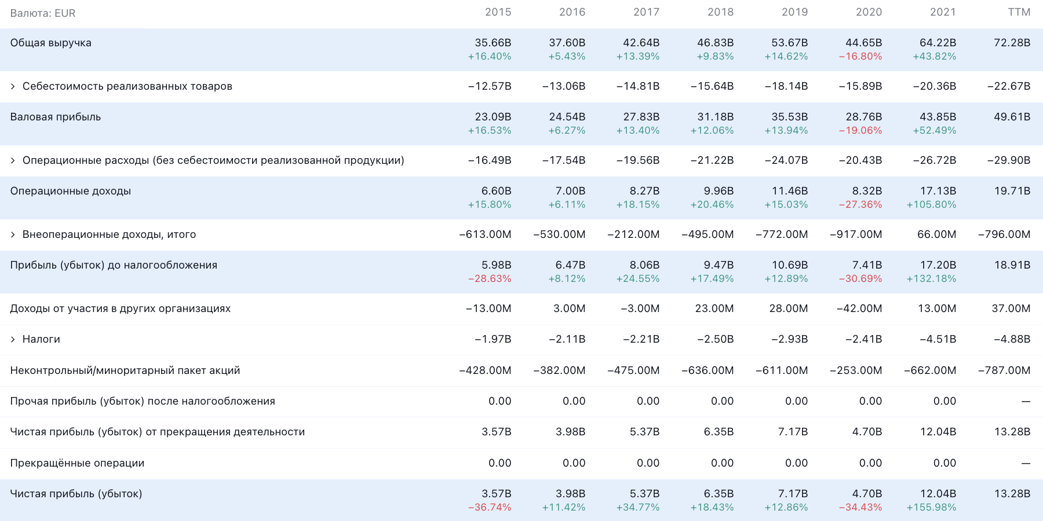Click the TTM column header
Screen dimensions: 1043x521
tap(1019, 12)
